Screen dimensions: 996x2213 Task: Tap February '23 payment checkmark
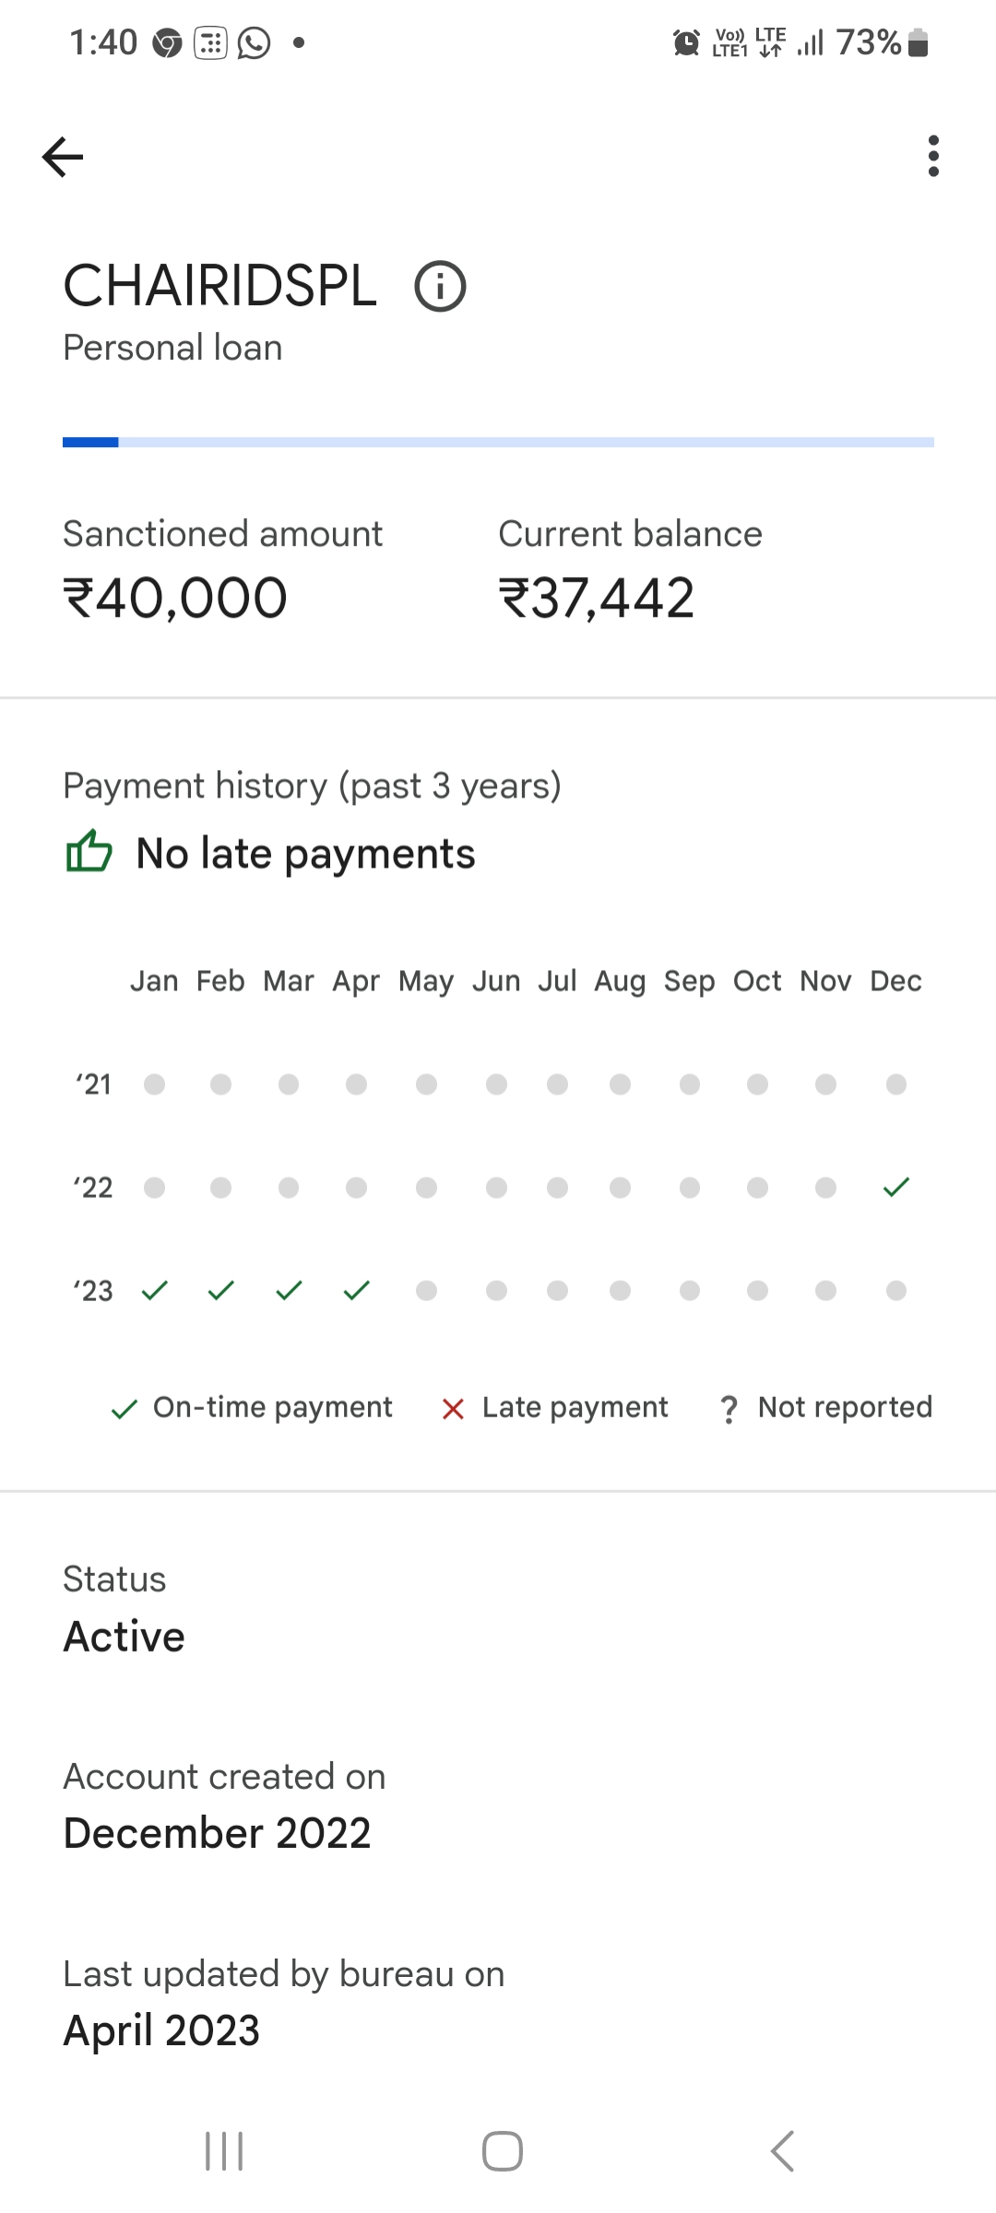click(220, 1291)
